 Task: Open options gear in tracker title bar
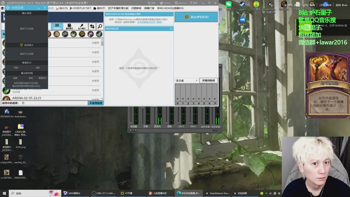tap(152, 3)
